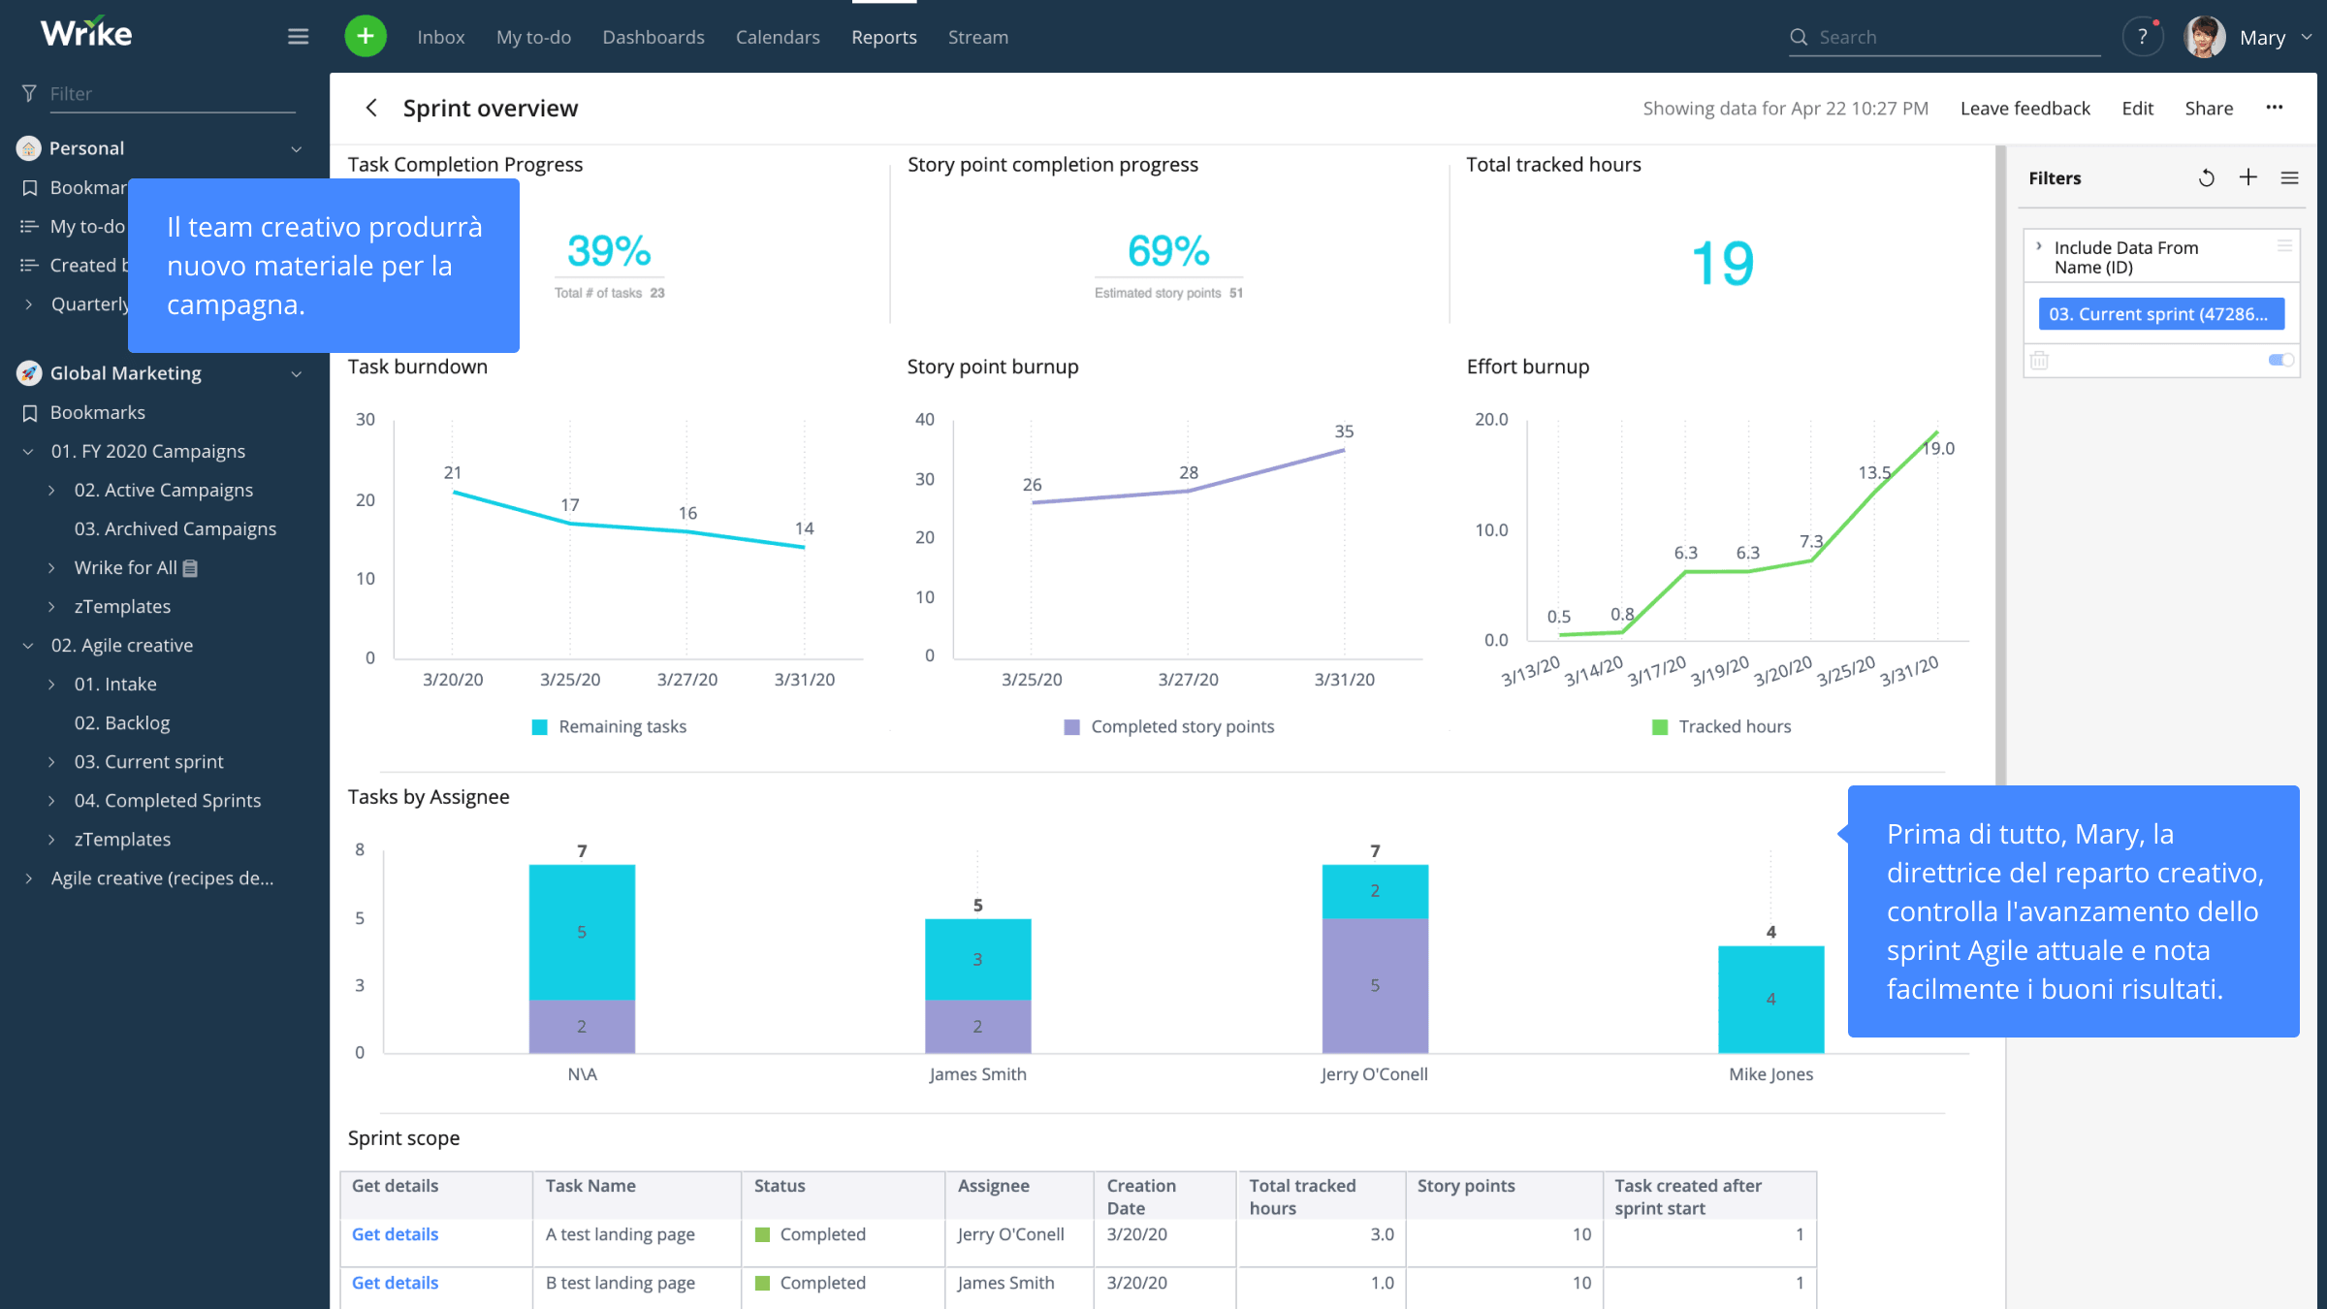
Task: Click Mary's profile avatar
Action: [2205, 37]
